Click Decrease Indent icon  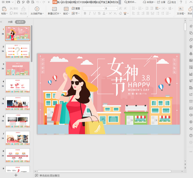(147, 8)
